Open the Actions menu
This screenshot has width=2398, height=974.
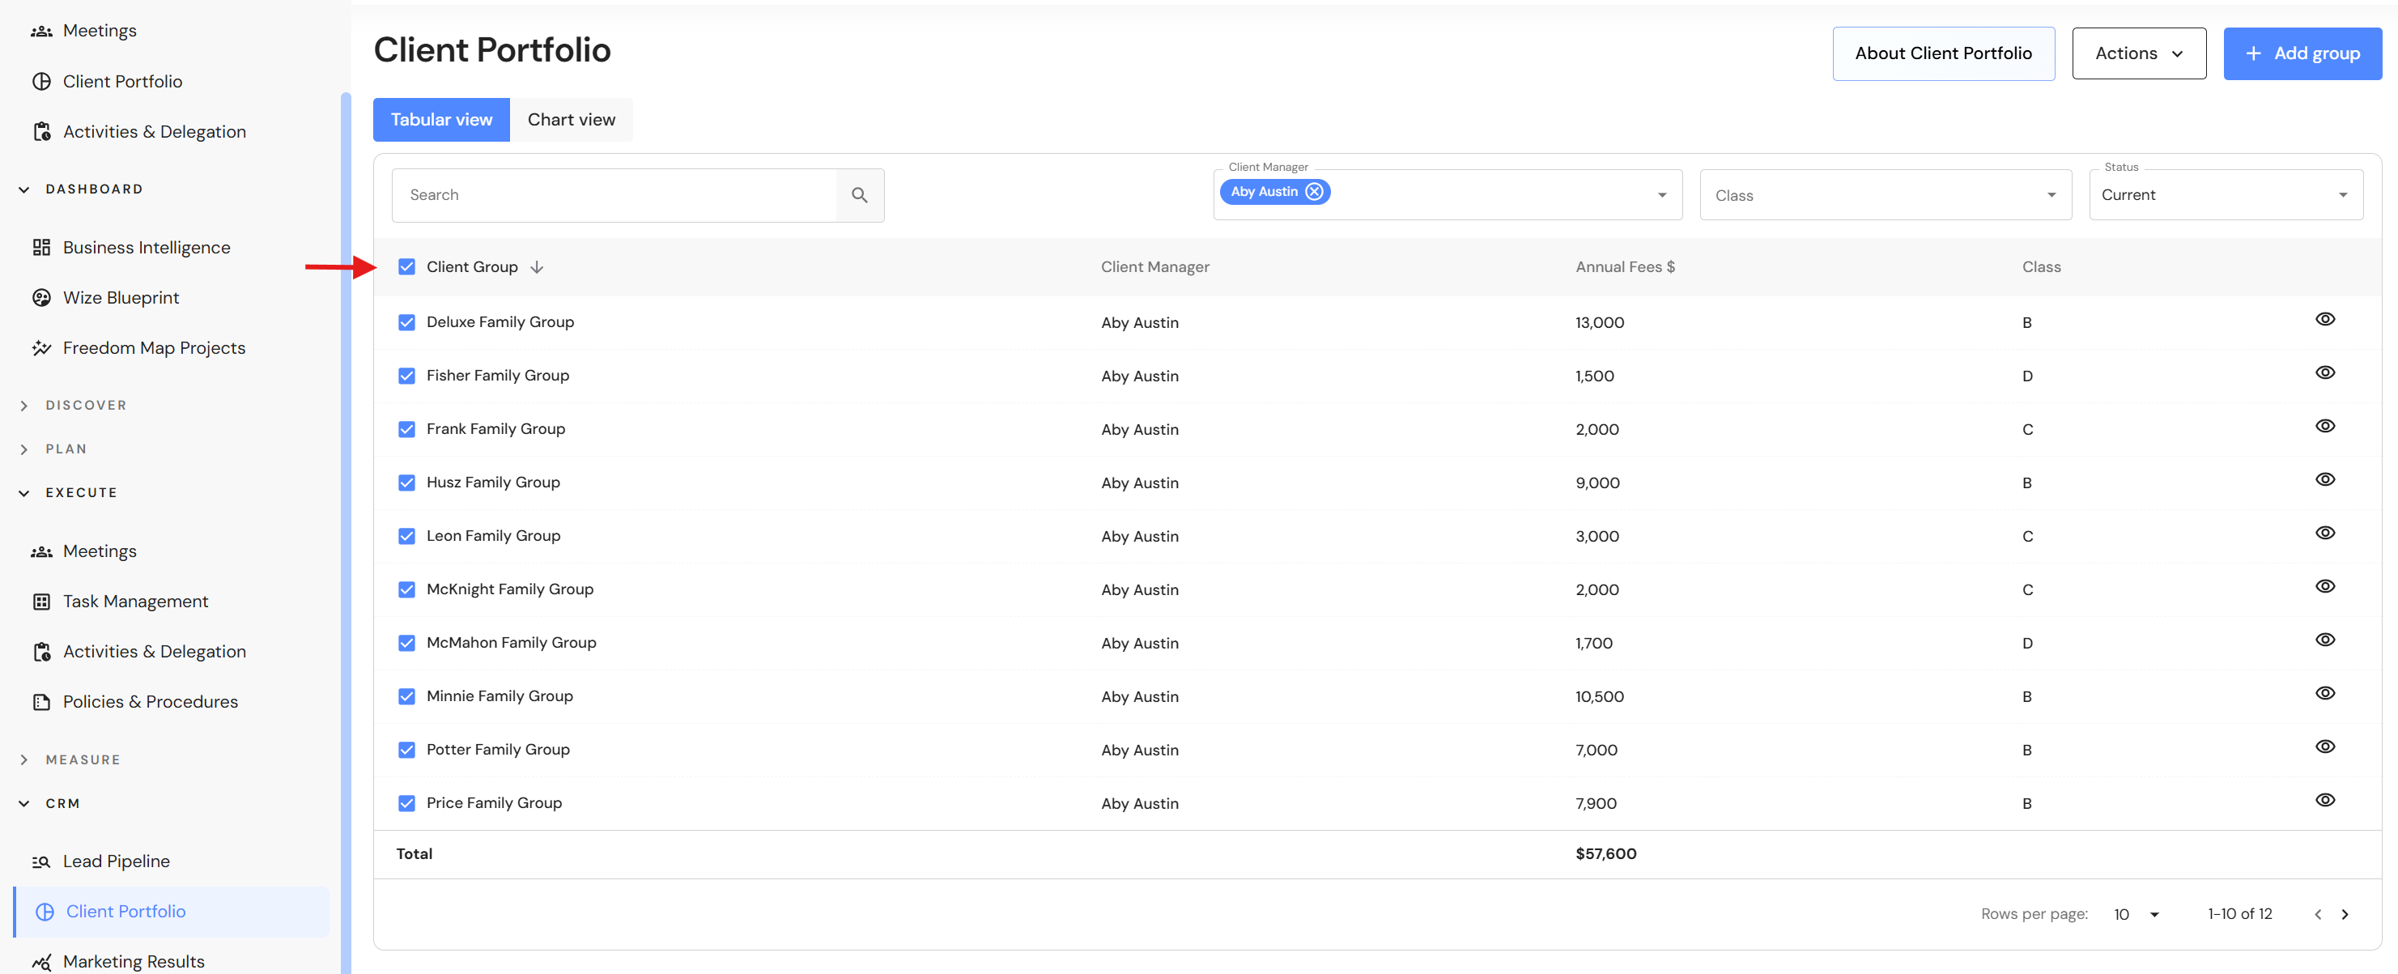[2138, 53]
